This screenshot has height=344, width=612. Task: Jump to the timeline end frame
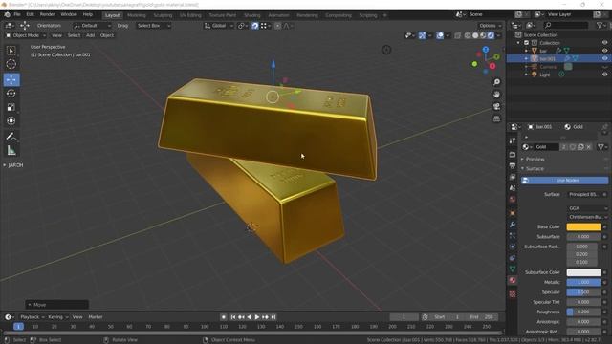point(273,317)
